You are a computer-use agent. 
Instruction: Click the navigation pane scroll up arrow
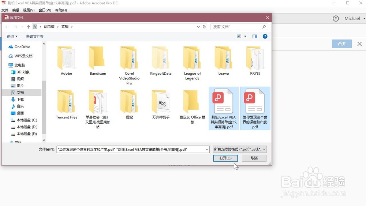click(44, 44)
